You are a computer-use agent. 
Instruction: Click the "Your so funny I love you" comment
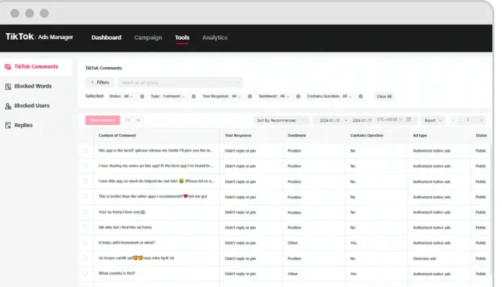122,212
